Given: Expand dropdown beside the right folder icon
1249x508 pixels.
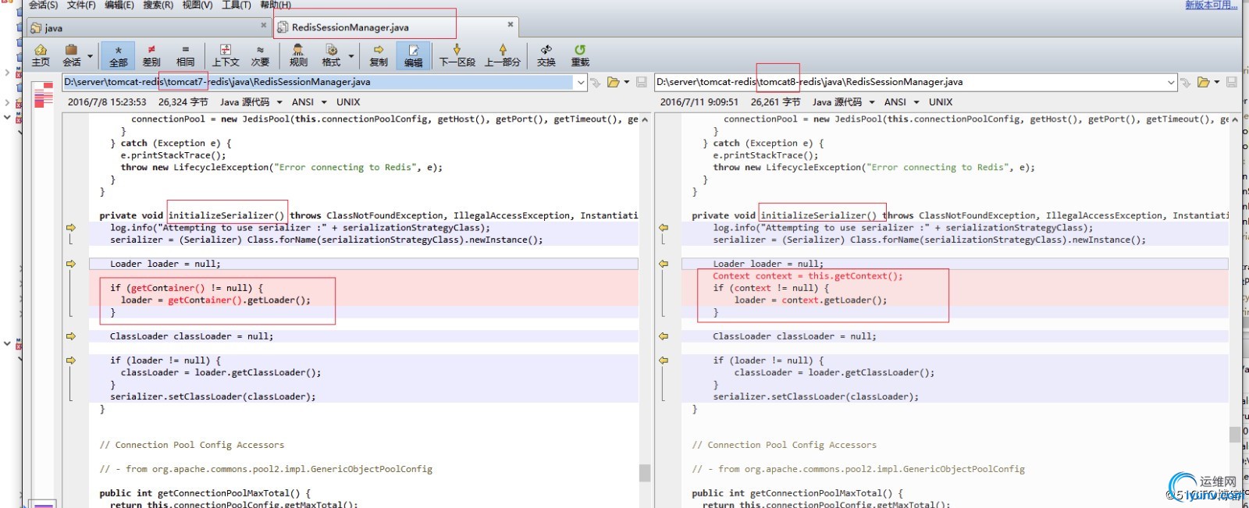Looking at the screenshot, I should pyautogui.click(x=1216, y=82).
